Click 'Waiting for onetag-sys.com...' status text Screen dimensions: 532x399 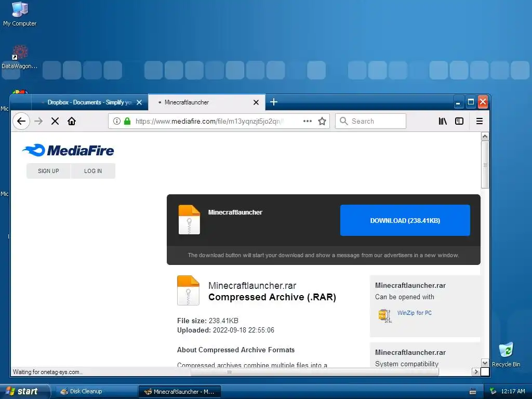click(47, 372)
